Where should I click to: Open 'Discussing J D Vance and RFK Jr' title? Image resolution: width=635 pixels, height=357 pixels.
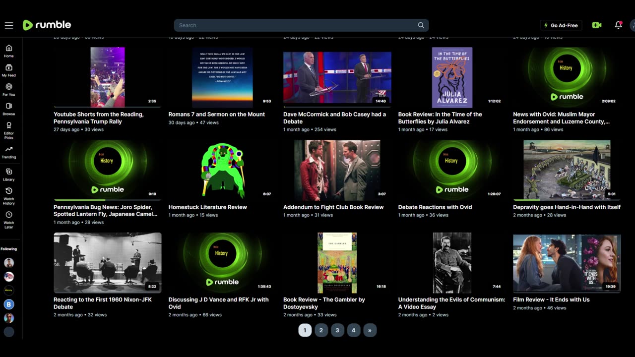coord(219,303)
